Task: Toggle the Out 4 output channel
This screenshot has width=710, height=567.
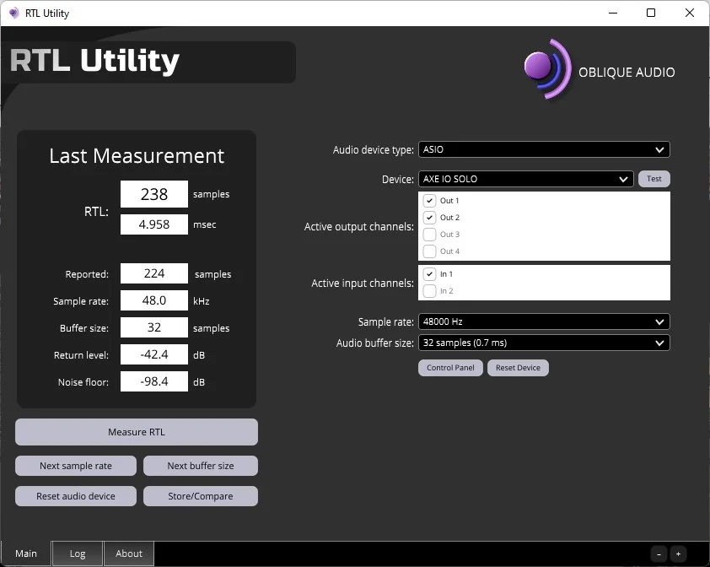Action: point(429,251)
